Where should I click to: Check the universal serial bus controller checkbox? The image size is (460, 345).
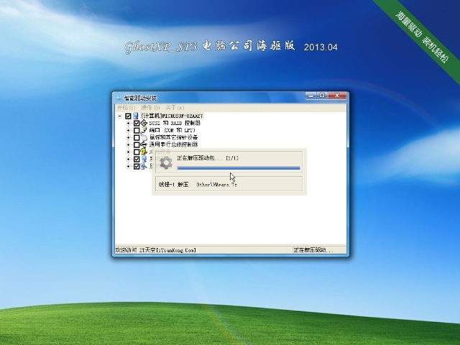pyautogui.click(x=137, y=144)
